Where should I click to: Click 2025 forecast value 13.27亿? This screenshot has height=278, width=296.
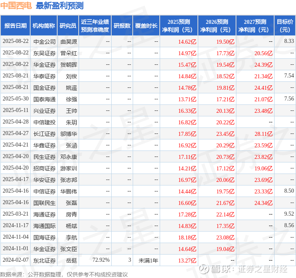point(187,261)
